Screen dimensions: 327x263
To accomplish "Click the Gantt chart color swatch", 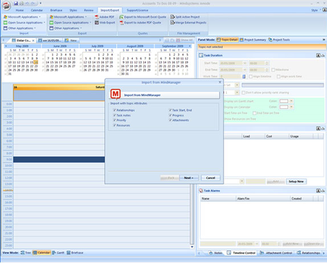I will coord(283,101).
